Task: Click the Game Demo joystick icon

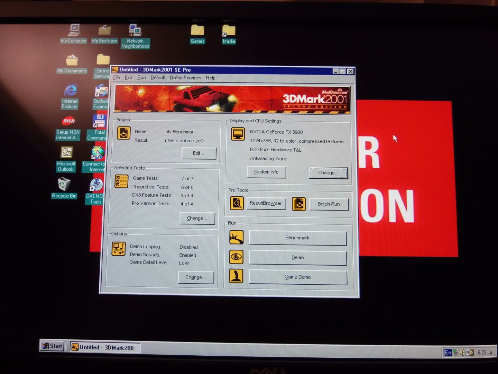Action: 236,276
